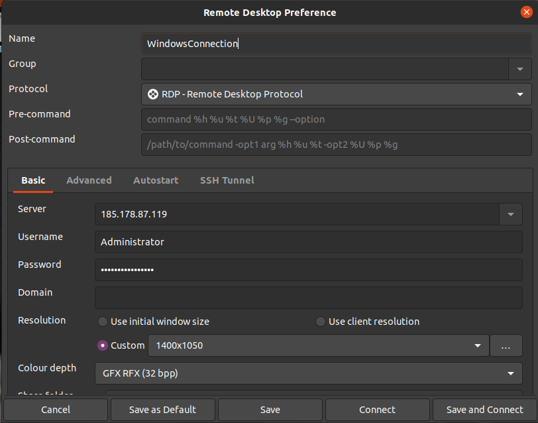Click the Connect button

(x=377, y=410)
